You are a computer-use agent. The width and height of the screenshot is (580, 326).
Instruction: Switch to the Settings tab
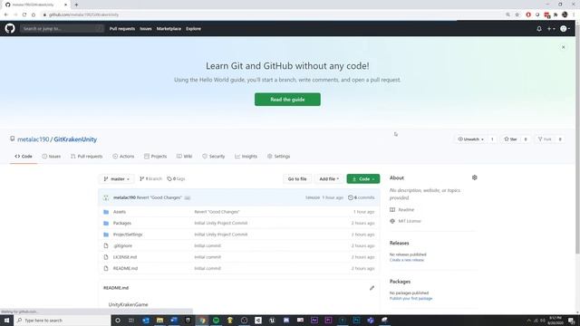click(x=278, y=157)
